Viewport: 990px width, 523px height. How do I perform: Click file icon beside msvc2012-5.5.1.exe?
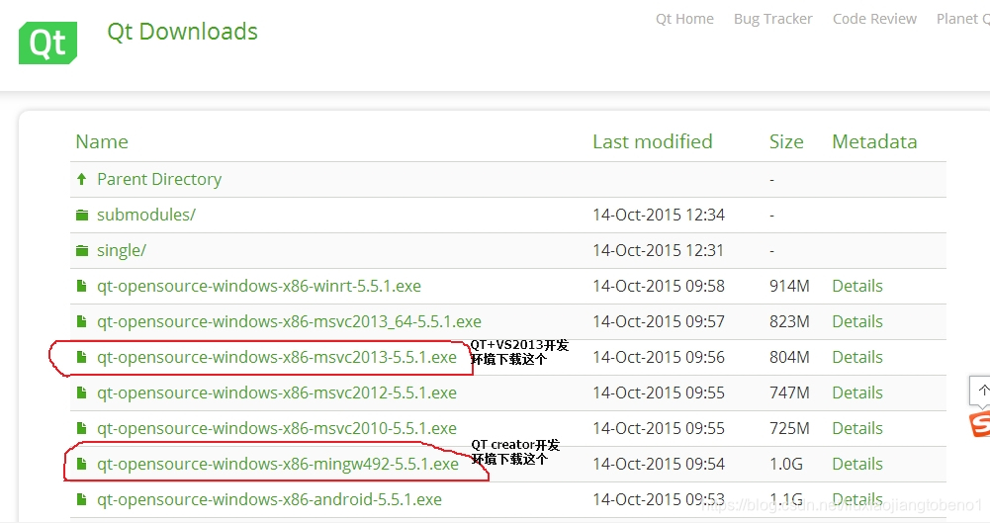[81, 392]
